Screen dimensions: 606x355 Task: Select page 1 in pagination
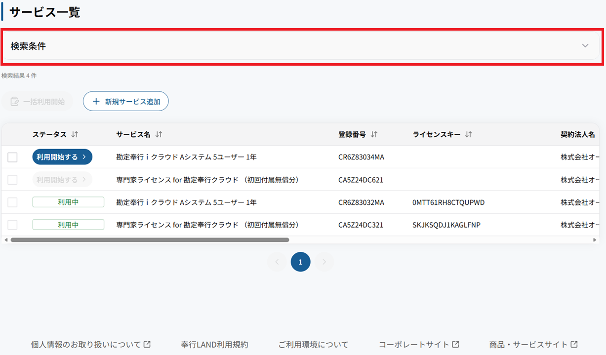click(x=300, y=262)
